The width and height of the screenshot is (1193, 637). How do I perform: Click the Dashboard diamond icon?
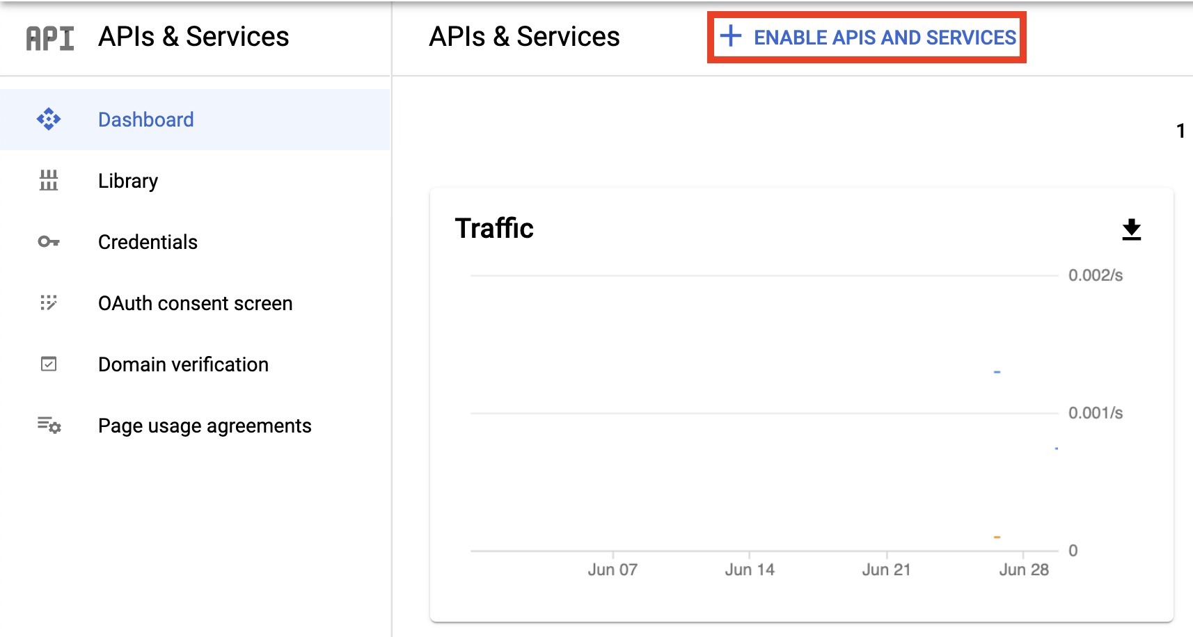49,120
